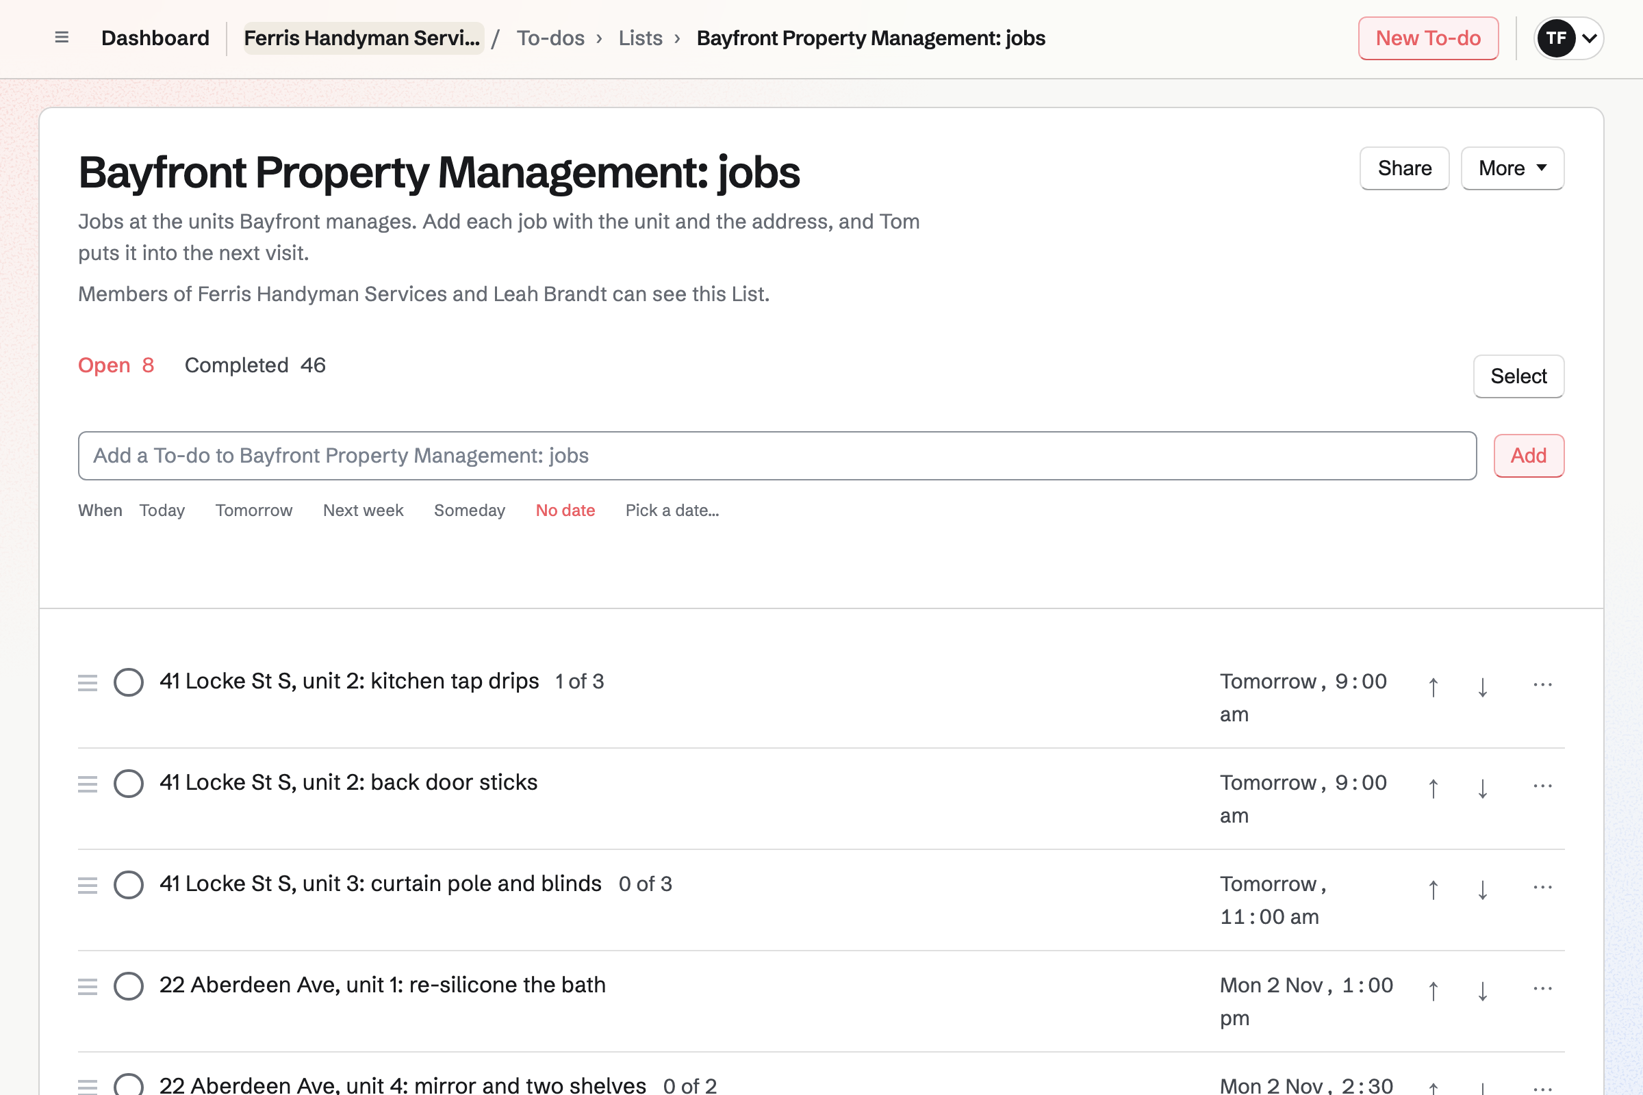
Task: Go to To-dos in breadcrumb
Action: click(550, 38)
